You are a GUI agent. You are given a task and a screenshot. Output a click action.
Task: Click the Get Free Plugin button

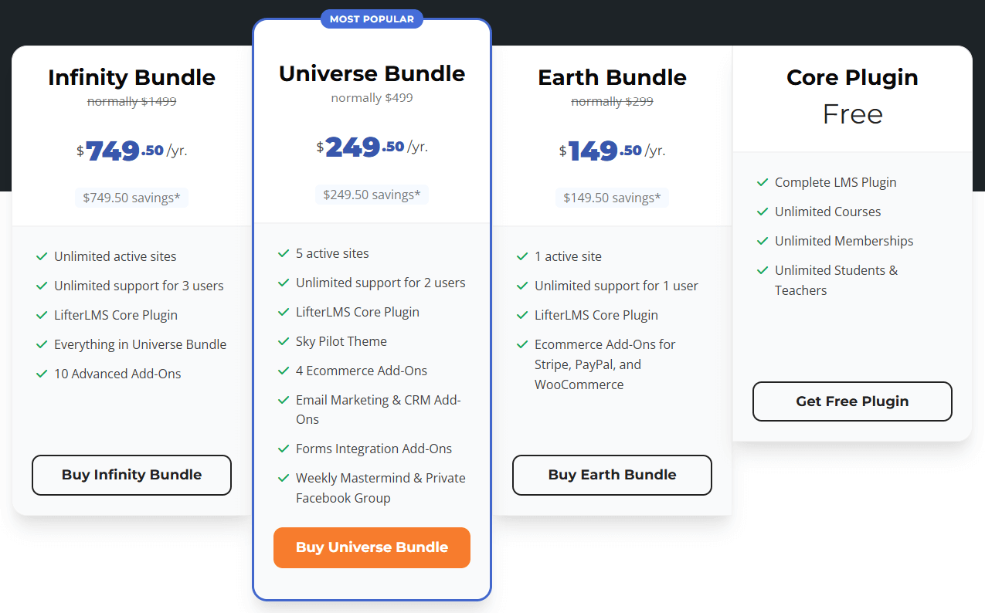pyautogui.click(x=852, y=401)
